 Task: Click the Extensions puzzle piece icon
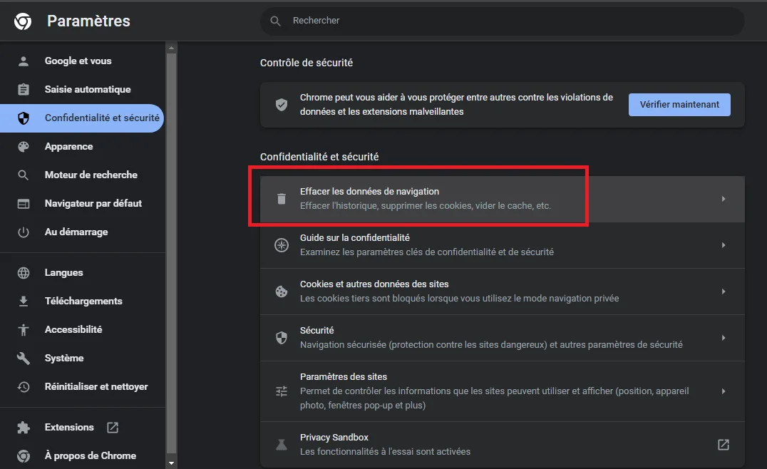(24, 428)
